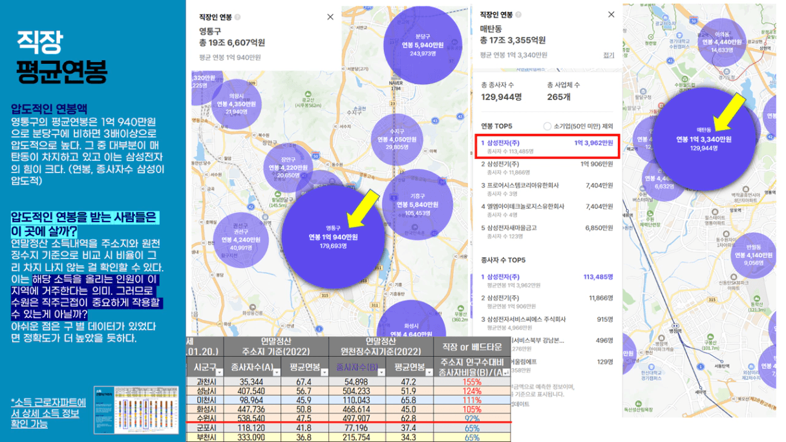This screenshot has height=442, width=786.
Task: Click the 총 17조 3,355억원 total text
Action: (x=513, y=40)
